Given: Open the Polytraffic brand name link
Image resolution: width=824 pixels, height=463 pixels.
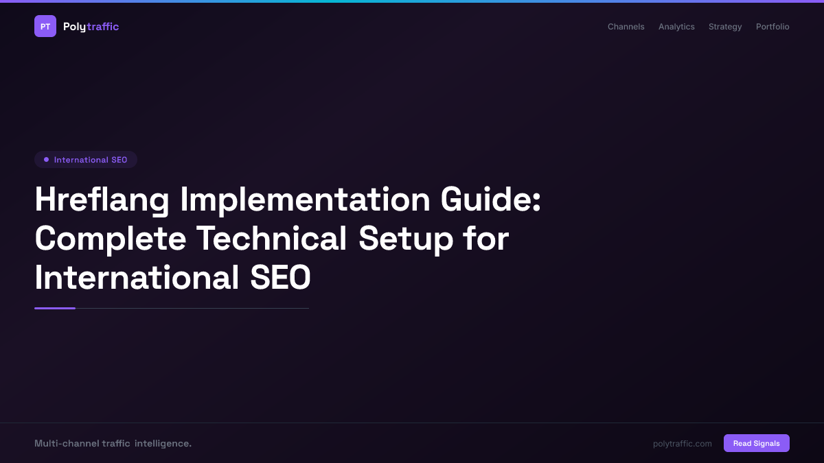Looking at the screenshot, I should pos(91,27).
